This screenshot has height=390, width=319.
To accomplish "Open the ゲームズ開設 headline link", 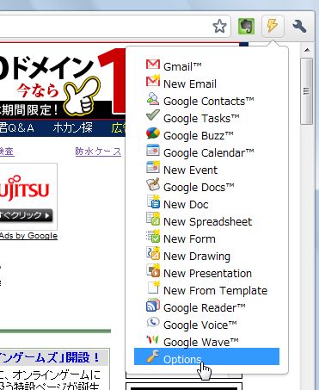I will coord(50,357).
